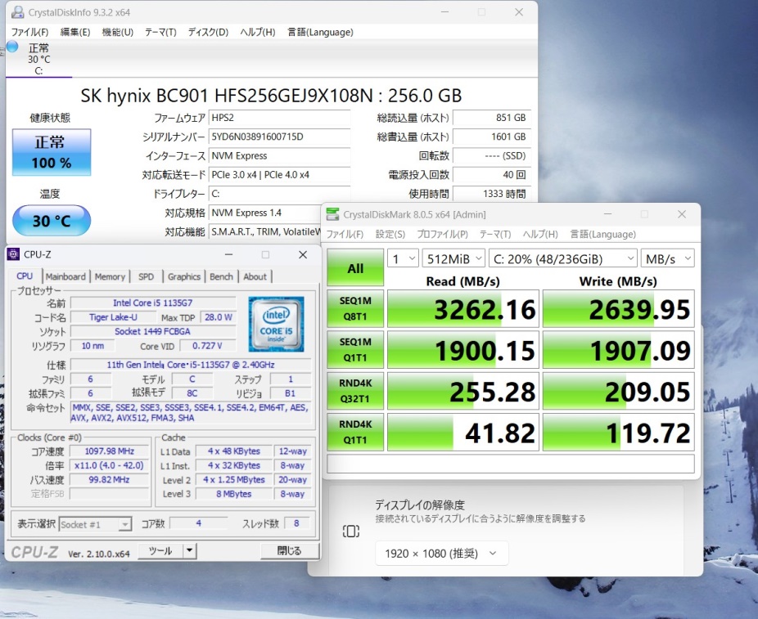Open the C: 20% (48/236GiB) drive dropdown

pyautogui.click(x=562, y=258)
